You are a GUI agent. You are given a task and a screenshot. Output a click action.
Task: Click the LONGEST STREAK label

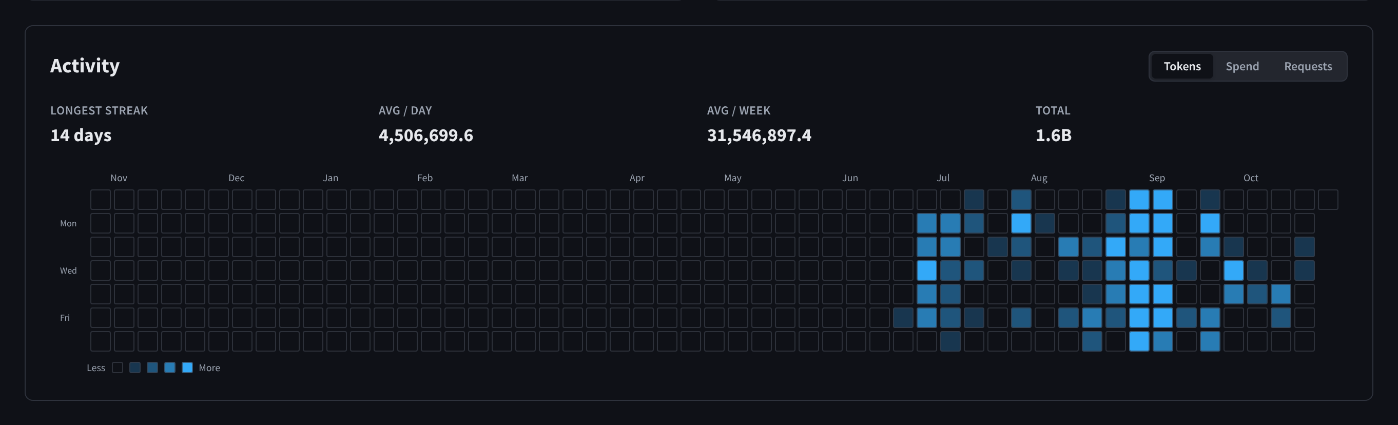tap(99, 110)
